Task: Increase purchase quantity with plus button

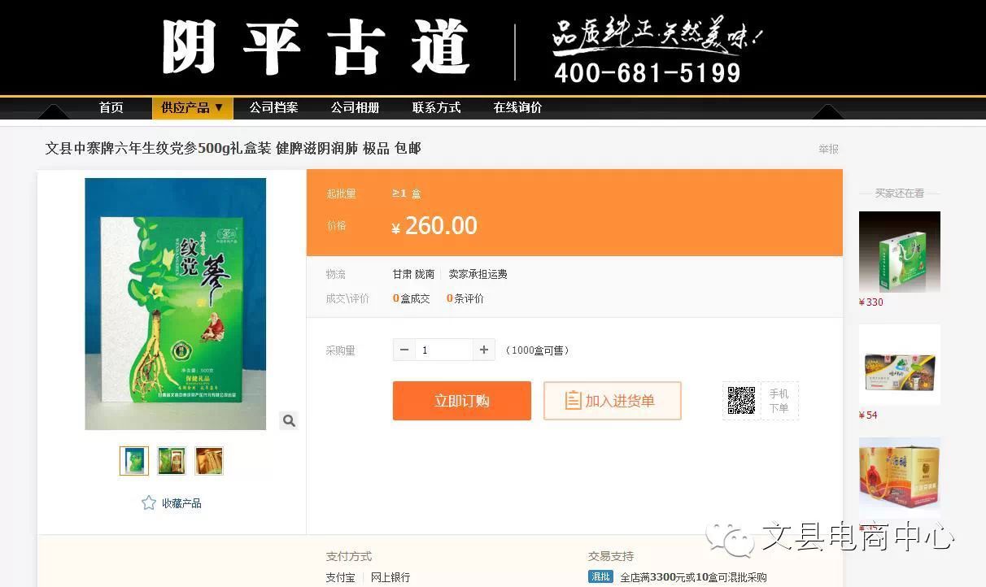Action: [484, 350]
